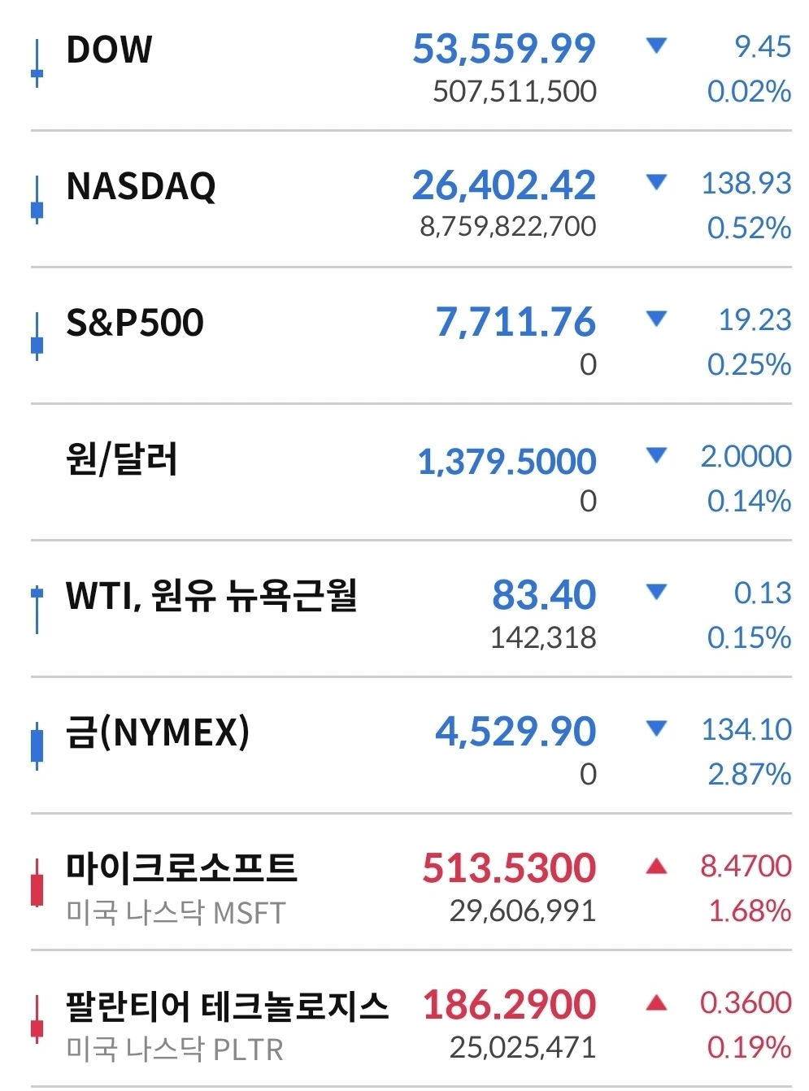The width and height of the screenshot is (809, 1091).
Task: Tap the DOW blue down-arrow indicator
Action: click(x=656, y=46)
